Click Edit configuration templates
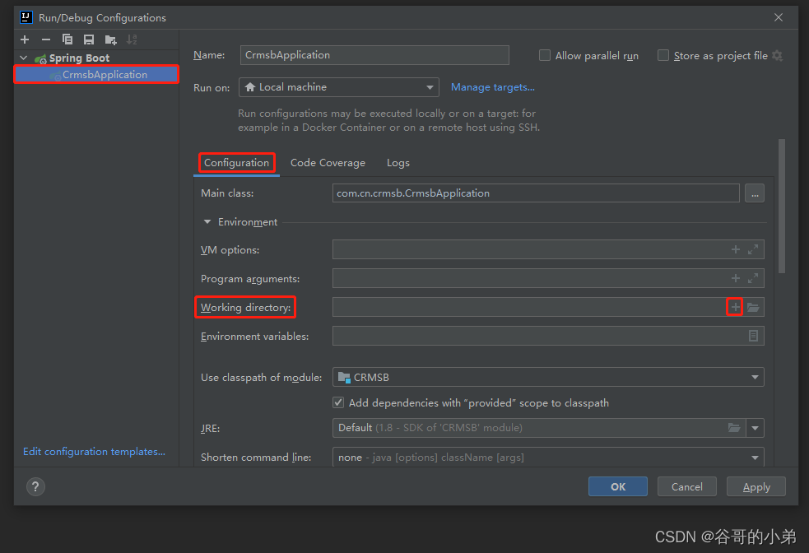Image resolution: width=809 pixels, height=553 pixels. pos(93,451)
